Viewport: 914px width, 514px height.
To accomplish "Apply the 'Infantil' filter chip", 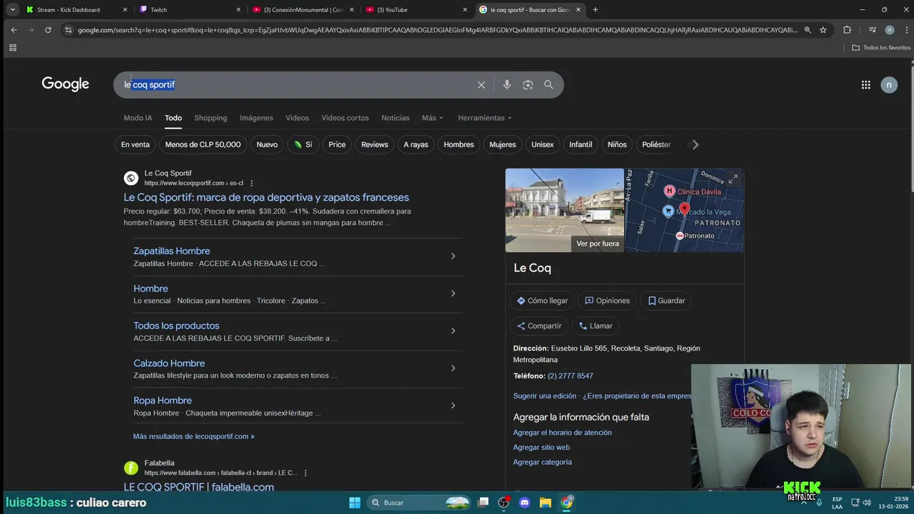I will [581, 145].
